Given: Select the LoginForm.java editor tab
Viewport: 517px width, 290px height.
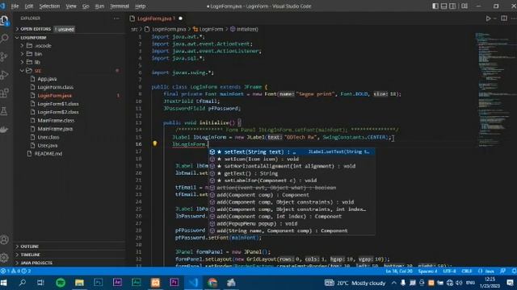Looking at the screenshot, I should pos(156,19).
